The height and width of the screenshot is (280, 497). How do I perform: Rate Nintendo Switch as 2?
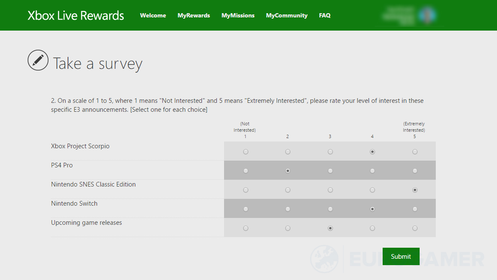pyautogui.click(x=288, y=209)
